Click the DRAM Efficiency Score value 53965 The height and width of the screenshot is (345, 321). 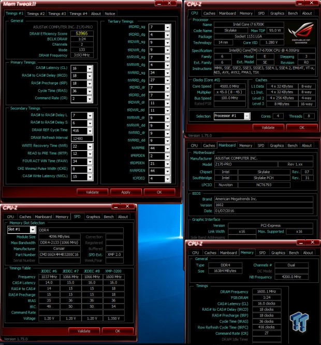tap(82, 34)
